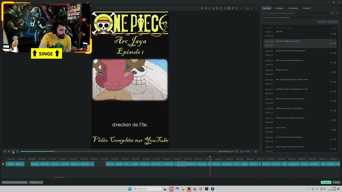Select subtitle 'Il est conclu d'aller à jaya'
The image size is (342, 192).
click(300, 43)
